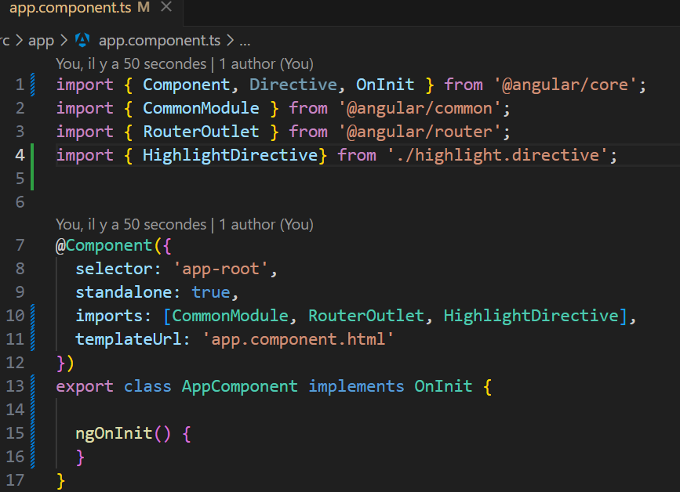The width and height of the screenshot is (680, 492).
Task: Click the templateUrl property
Action: 129,339
